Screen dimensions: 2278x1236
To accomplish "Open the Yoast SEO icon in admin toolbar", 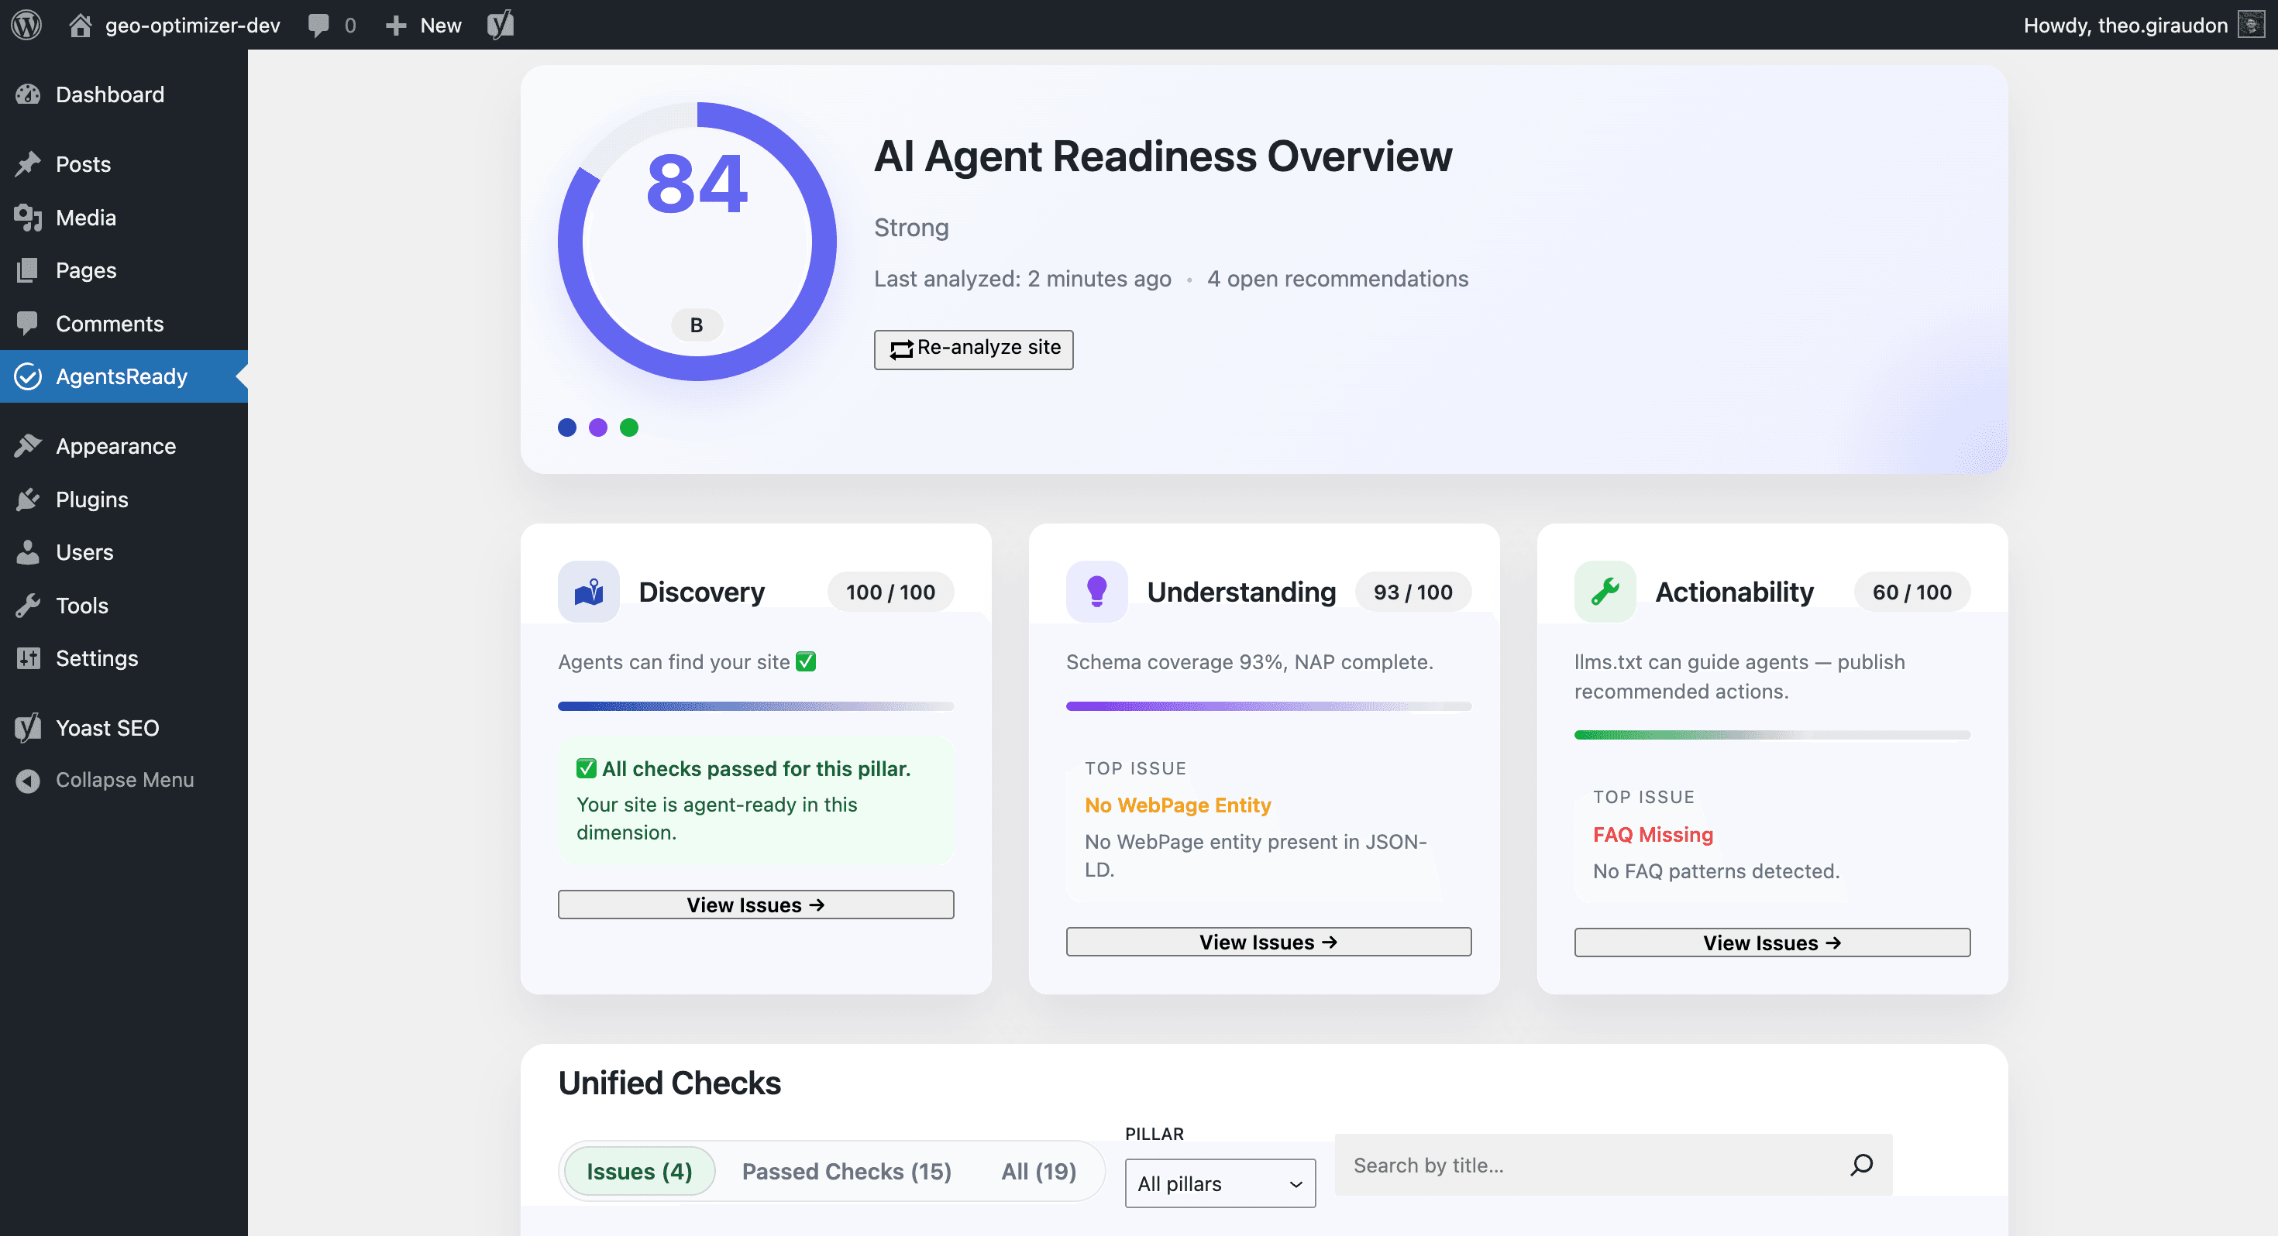I will (501, 24).
